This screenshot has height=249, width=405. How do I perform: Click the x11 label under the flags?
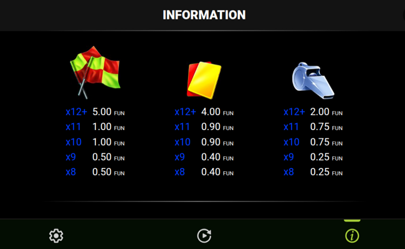click(x=74, y=127)
